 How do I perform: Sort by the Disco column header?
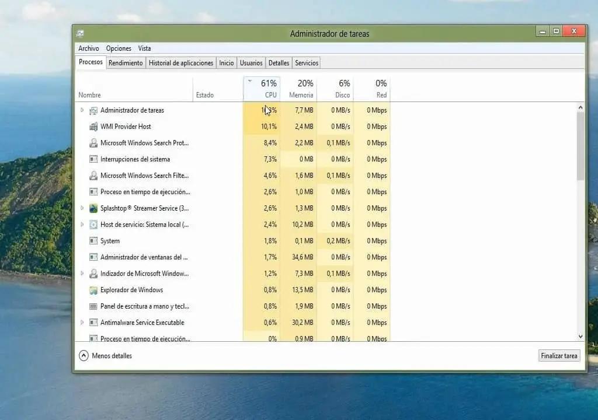(335, 89)
